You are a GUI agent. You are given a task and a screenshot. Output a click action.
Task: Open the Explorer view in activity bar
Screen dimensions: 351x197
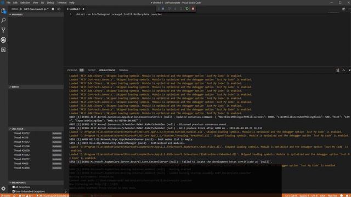tap(3, 10)
